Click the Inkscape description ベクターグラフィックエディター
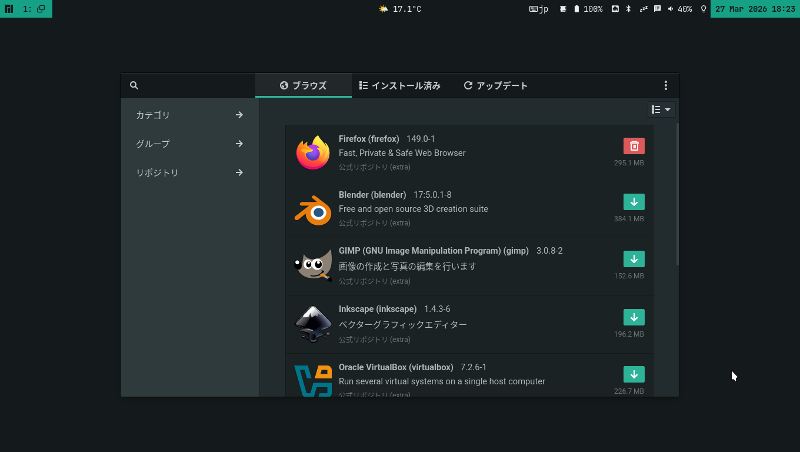The width and height of the screenshot is (800, 452). [403, 324]
